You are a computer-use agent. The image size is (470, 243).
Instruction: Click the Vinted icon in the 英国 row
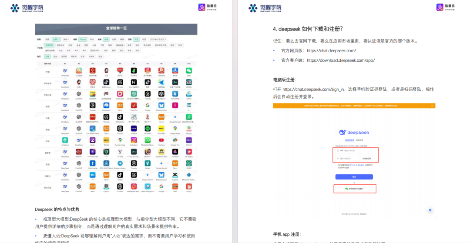click(148, 163)
